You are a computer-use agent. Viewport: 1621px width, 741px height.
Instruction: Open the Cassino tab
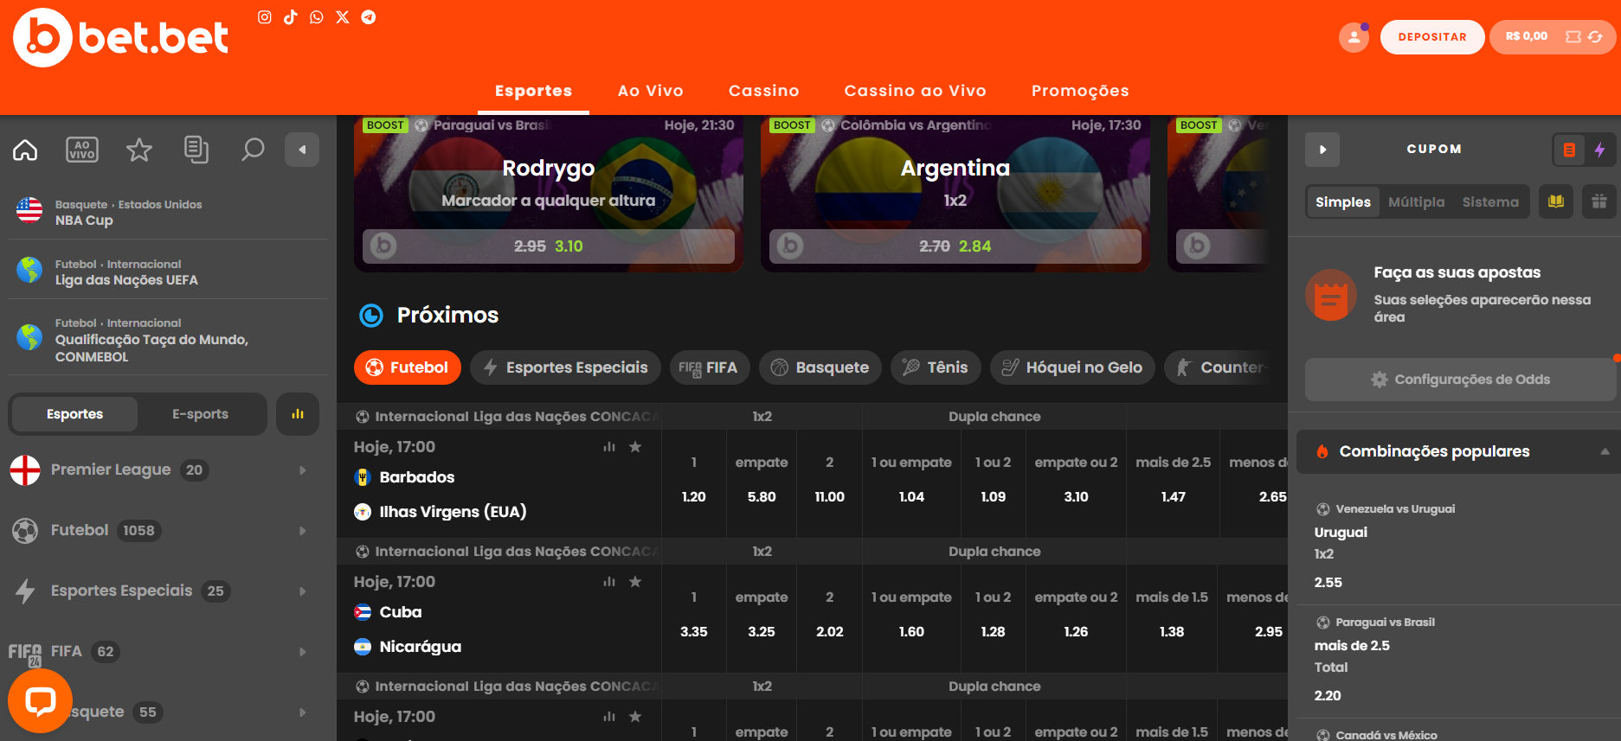click(x=764, y=91)
